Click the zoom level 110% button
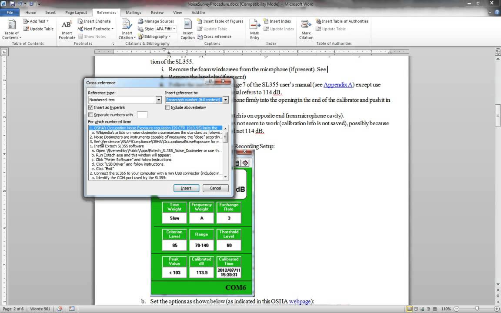The height and width of the screenshot is (313, 501). point(446,309)
